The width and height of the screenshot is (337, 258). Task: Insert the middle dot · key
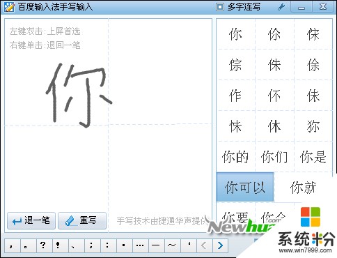point(124,245)
